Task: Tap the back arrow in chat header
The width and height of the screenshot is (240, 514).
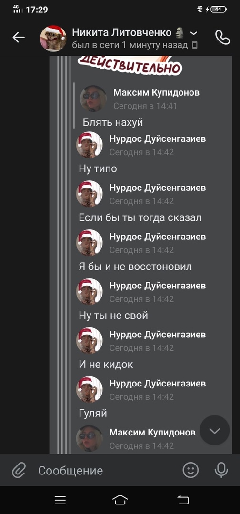Action: pos(19,38)
